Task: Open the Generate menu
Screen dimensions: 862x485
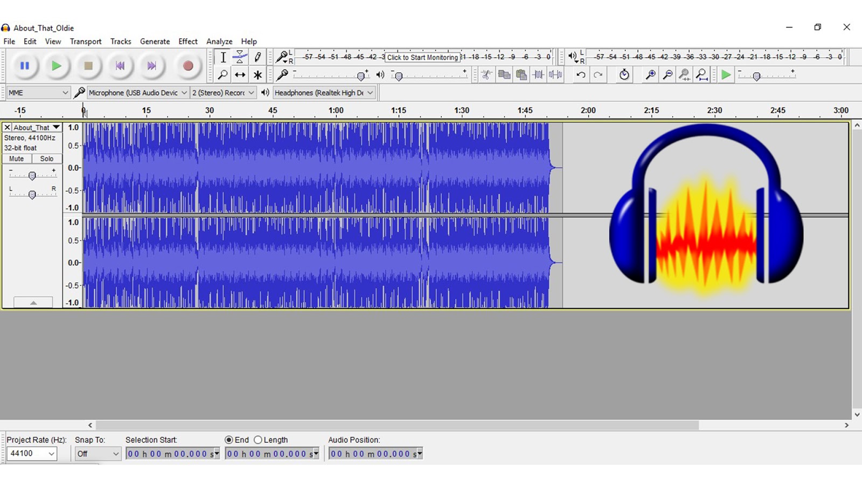Action: (x=155, y=41)
